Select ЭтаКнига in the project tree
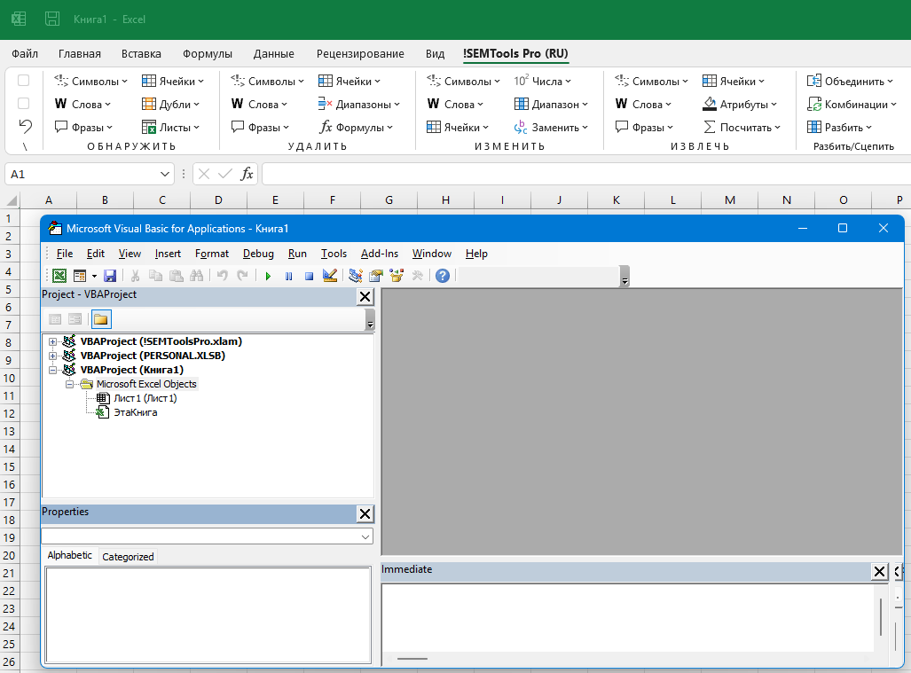The width and height of the screenshot is (911, 673). (136, 413)
